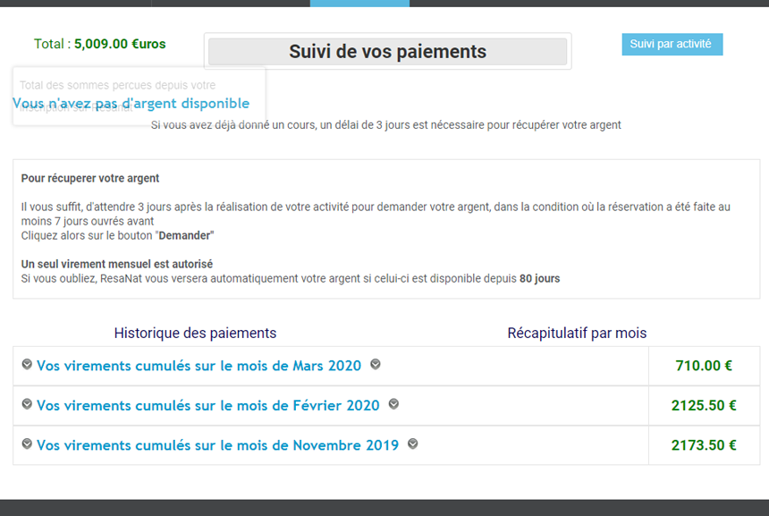
Task: Click chevron icon left of Novembre 2019 row
Action: [x=27, y=444]
